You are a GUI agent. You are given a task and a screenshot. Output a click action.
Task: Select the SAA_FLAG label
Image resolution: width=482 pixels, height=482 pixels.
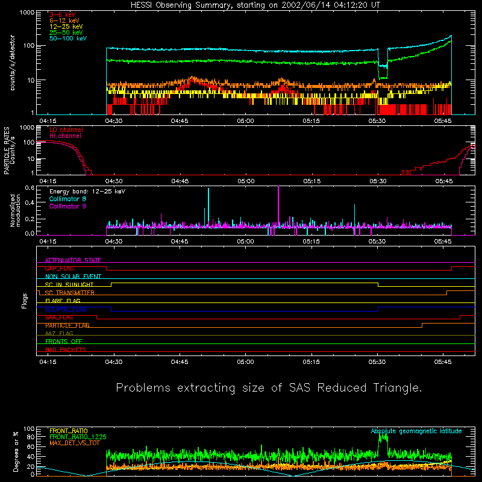[59, 318]
